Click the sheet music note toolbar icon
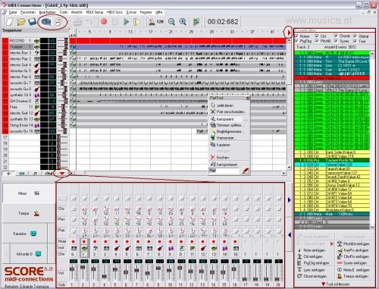Viewport: 379px width, 289px height. 59,22
